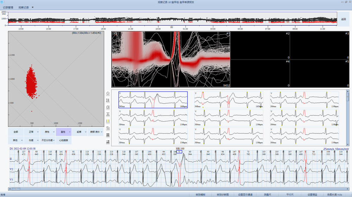This screenshot has height=197, width=352.
Task: Toggle the 室性 beat category filter
Action: 63,132
